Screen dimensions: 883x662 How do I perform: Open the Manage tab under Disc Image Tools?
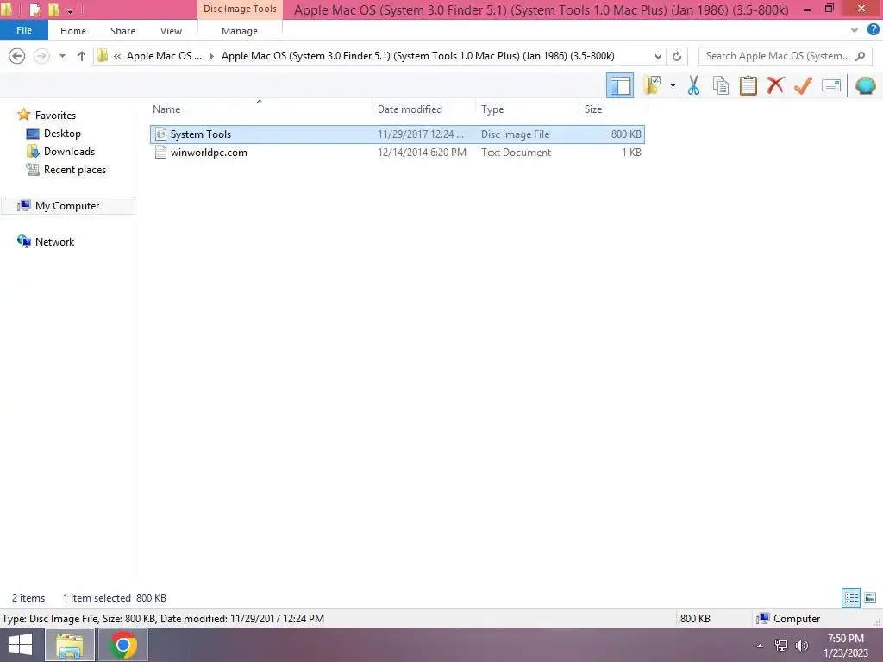click(240, 31)
